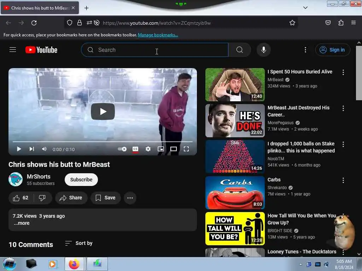
Task: Show hidden tray icons arrow
Action: [300, 264]
